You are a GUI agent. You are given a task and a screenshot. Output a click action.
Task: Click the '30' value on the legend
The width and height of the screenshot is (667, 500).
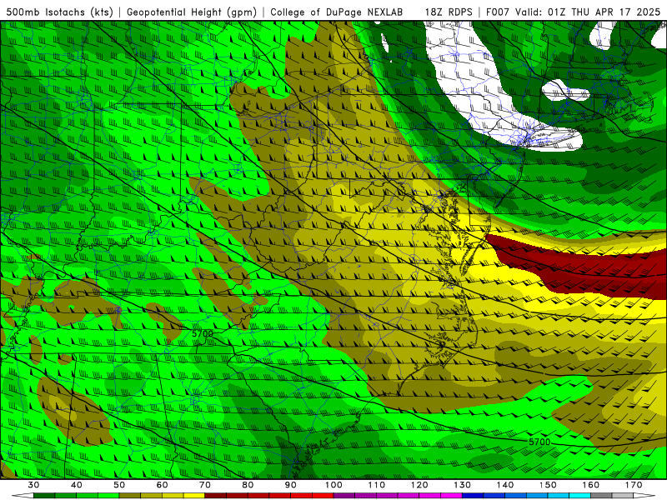point(33,485)
